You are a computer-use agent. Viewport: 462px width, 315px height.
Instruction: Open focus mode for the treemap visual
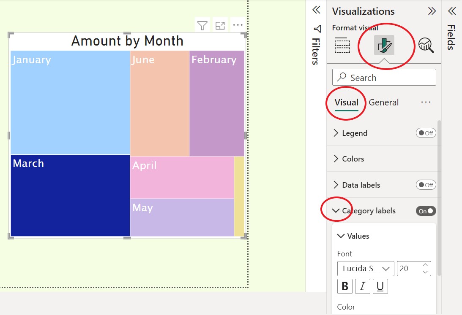[220, 24]
